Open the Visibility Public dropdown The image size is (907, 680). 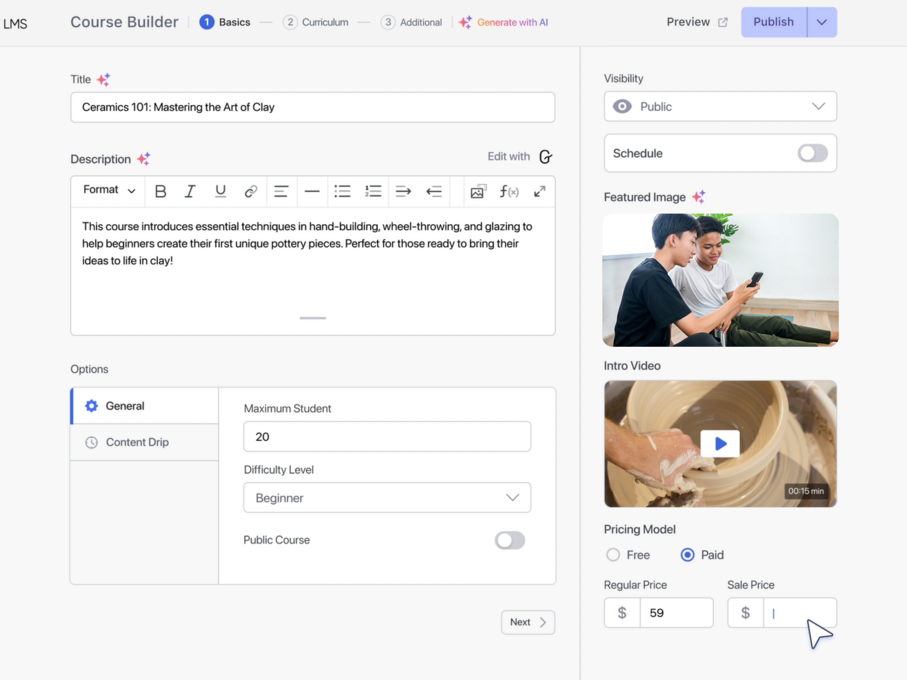click(x=720, y=107)
